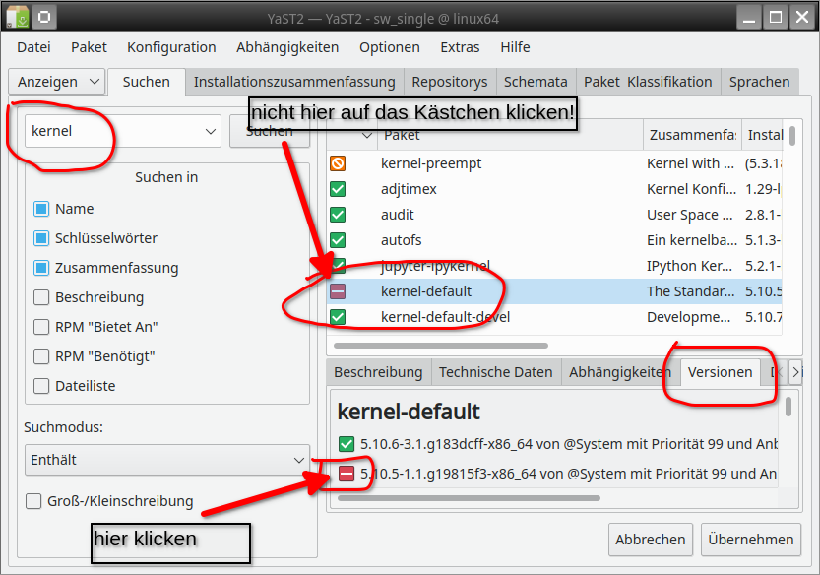820x575 pixels.
Task: Click the Übernehmen button
Action: point(751,540)
